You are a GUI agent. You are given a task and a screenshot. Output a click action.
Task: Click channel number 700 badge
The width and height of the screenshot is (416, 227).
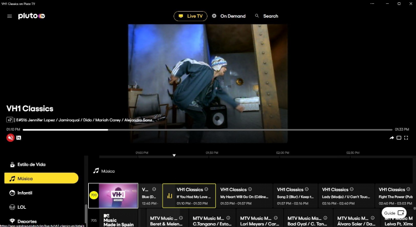coord(94,195)
